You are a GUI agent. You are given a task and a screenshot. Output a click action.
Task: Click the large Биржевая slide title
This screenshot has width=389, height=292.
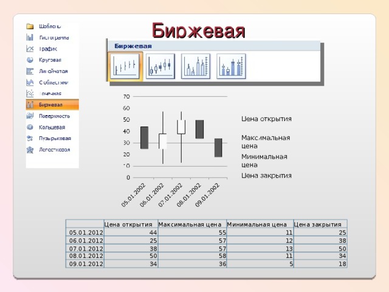tap(199, 31)
